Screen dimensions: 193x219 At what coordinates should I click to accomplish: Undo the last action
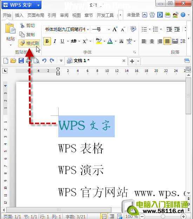[x=44, y=61]
